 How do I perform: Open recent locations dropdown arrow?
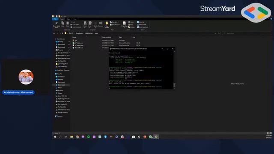[x=60, y=33]
